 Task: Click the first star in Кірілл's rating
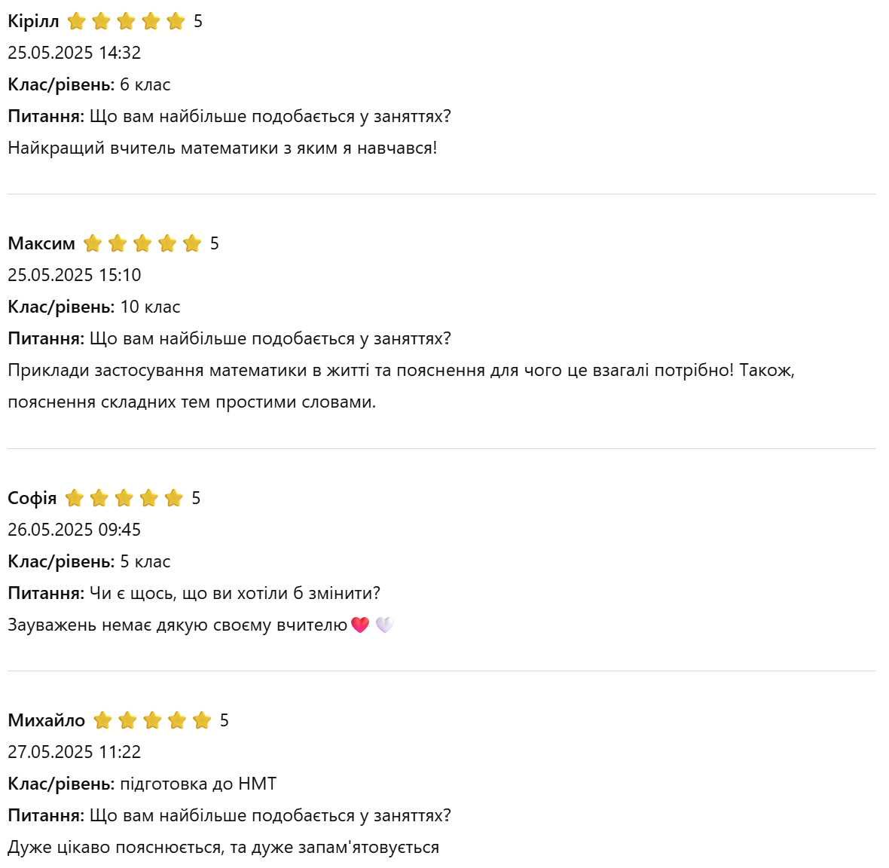76,21
